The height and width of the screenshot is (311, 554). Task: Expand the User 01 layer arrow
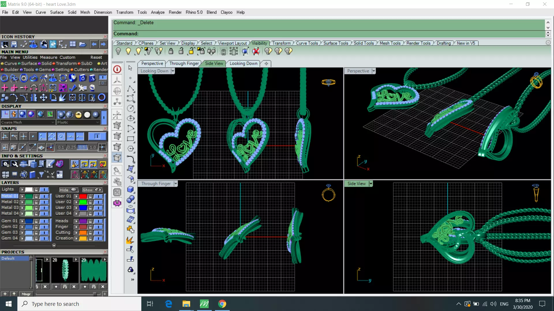[x=76, y=196]
